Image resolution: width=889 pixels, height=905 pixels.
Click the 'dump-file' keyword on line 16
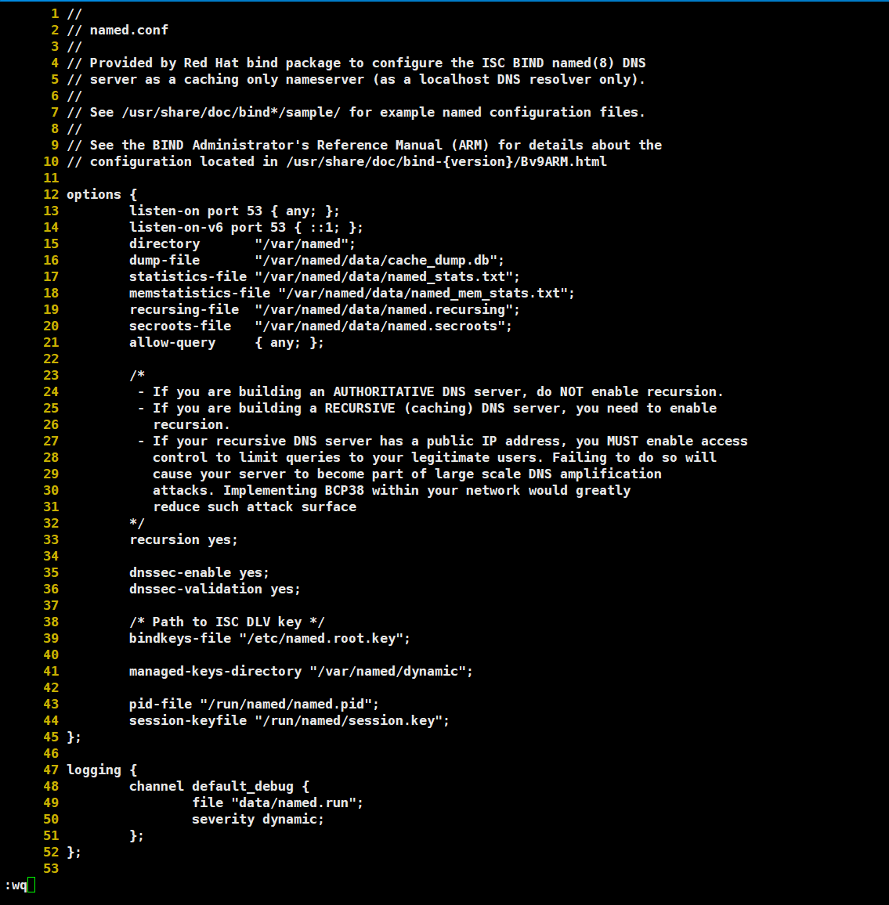[164, 260]
